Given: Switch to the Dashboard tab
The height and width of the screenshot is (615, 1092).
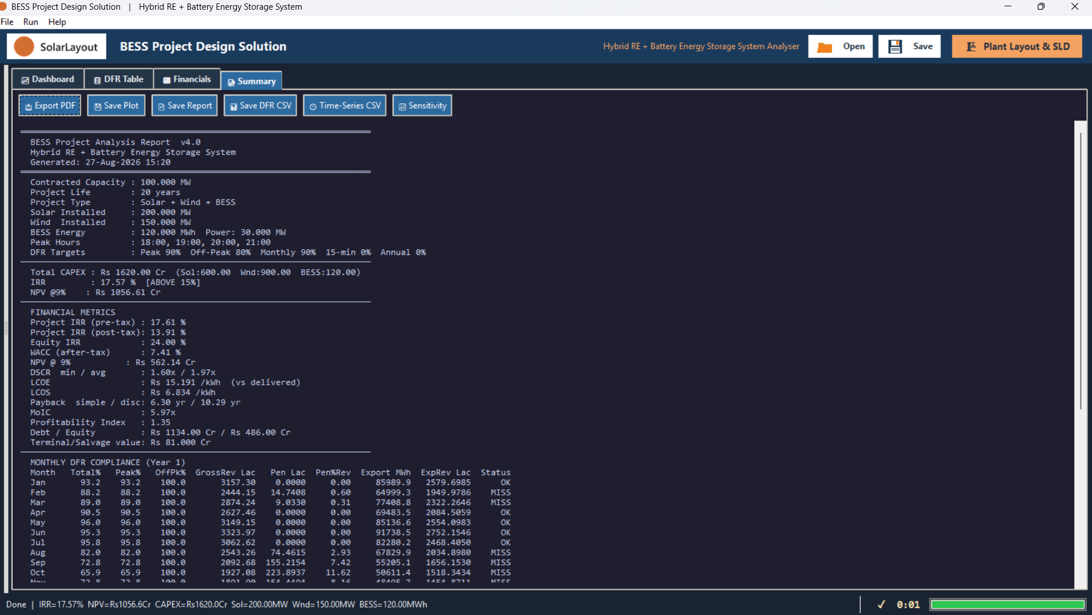Looking at the screenshot, I should (48, 79).
